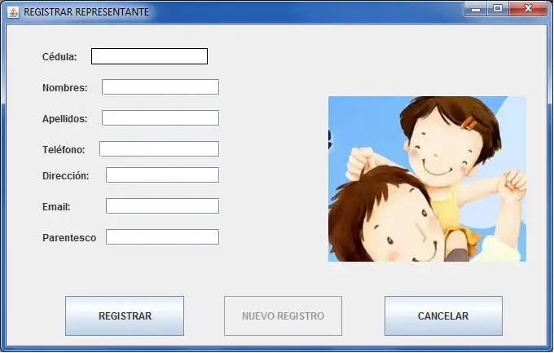Screen dimensions: 554x353
Task: Hit the CANCELAR button
Action: 443,315
